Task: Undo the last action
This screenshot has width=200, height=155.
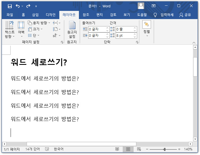Action: pos(18,6)
